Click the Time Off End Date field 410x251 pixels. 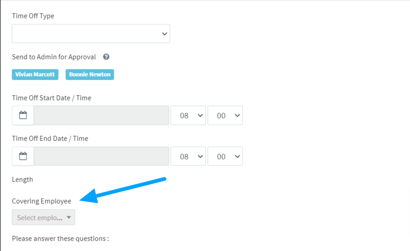101,156
